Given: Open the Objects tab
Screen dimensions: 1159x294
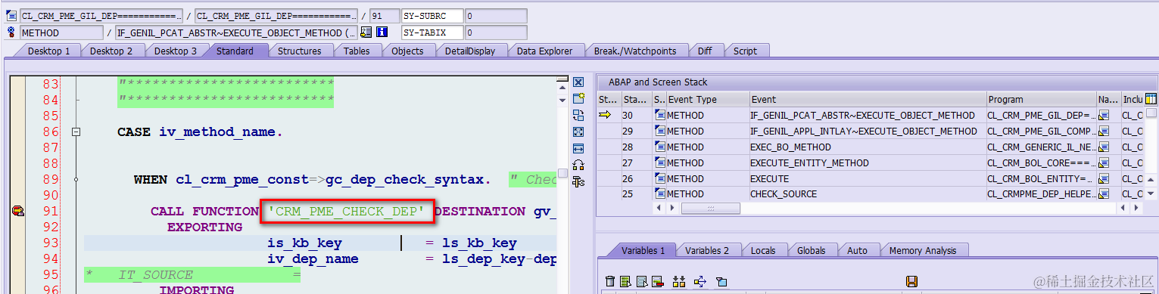Looking at the screenshot, I should pyautogui.click(x=407, y=51).
